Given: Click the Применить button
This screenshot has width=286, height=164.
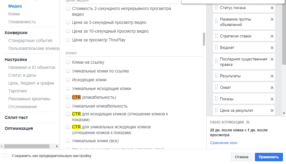Looking at the screenshot, I should 268,157.
